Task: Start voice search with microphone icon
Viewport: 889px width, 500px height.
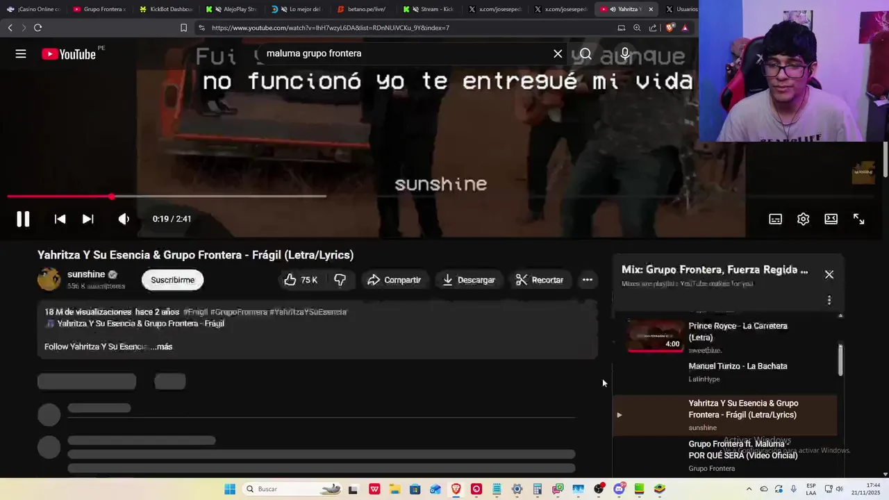Action: 625,53
